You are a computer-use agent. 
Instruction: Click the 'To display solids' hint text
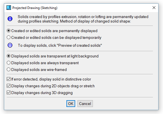click(60, 46)
